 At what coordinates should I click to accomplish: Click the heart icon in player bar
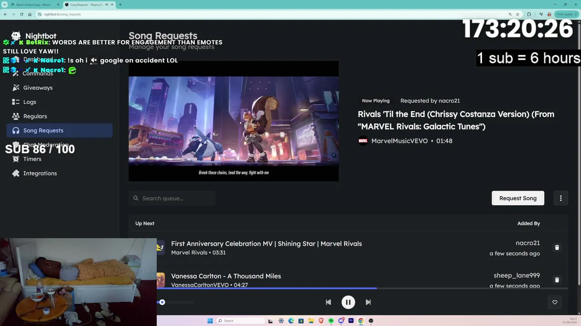[x=555, y=302]
